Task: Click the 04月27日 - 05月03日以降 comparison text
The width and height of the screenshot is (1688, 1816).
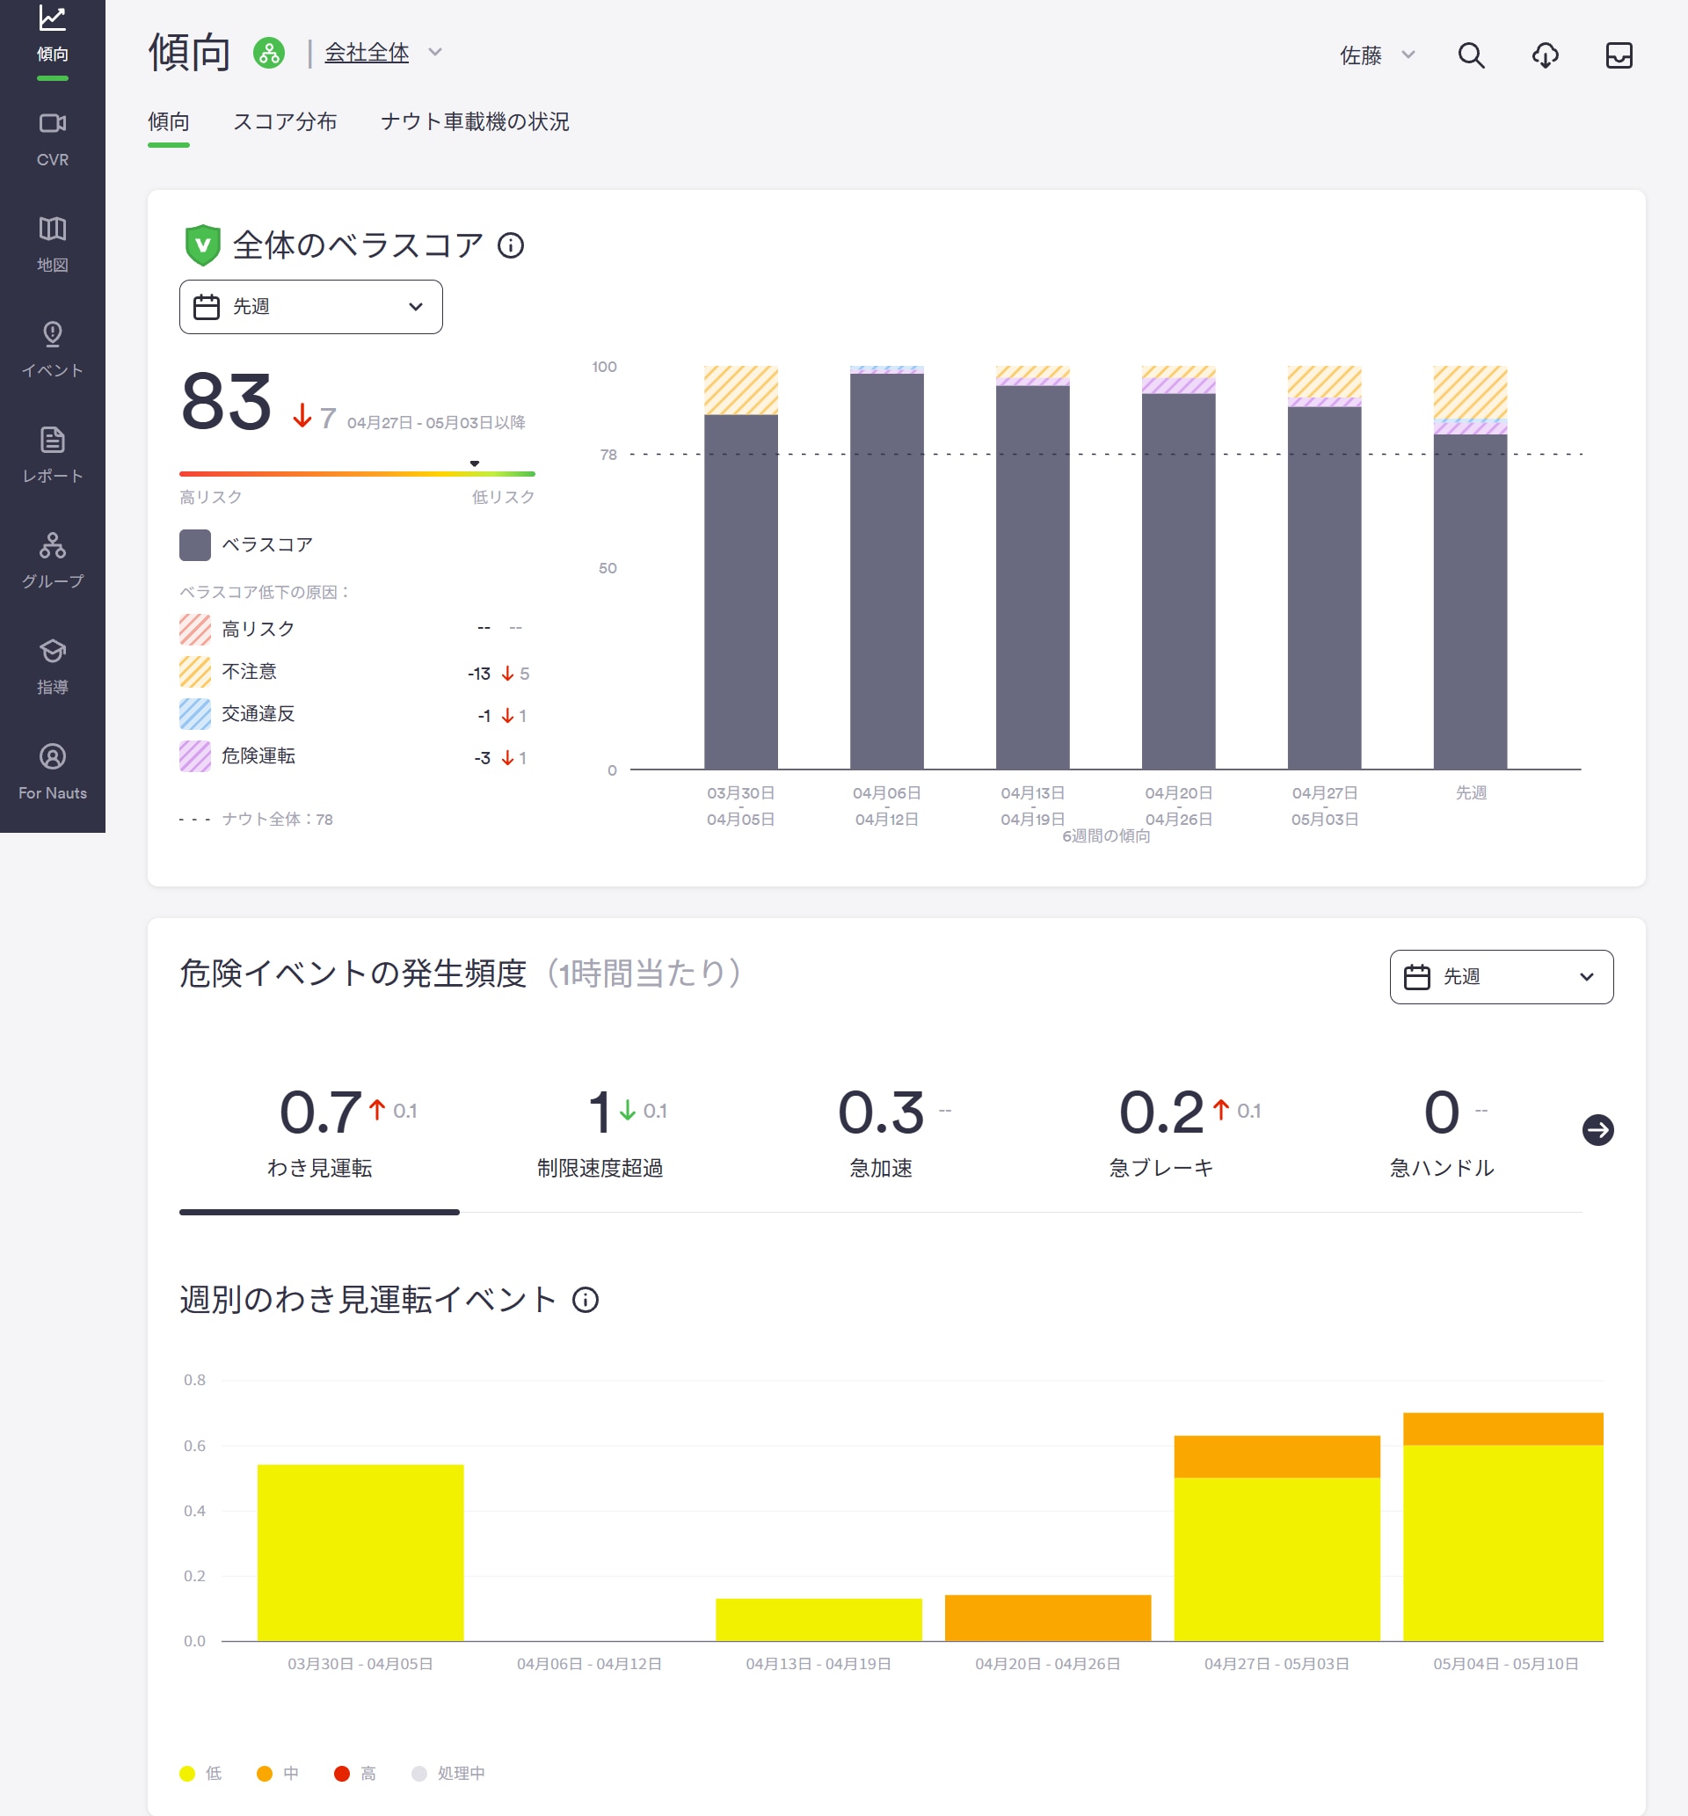Action: pos(437,423)
